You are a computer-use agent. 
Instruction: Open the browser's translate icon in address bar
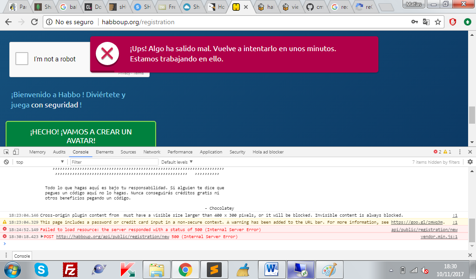pos(426,21)
